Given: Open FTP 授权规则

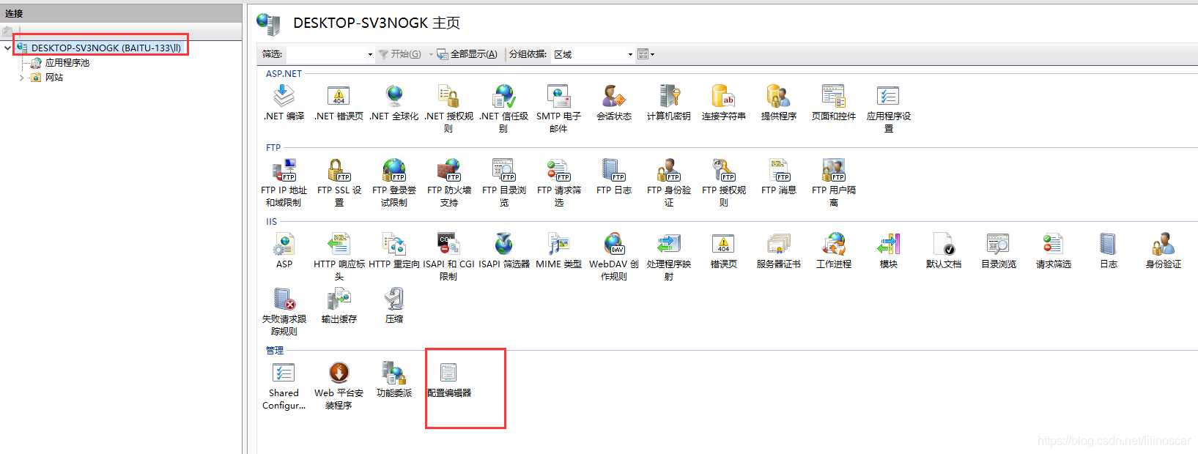Looking at the screenshot, I should pos(724,182).
